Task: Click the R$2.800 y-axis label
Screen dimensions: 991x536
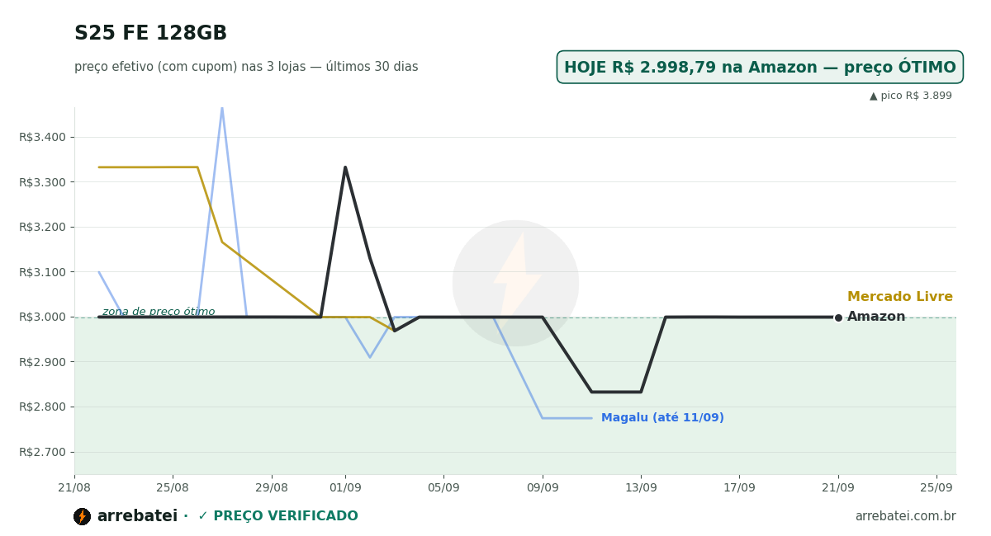Action: tap(42, 407)
